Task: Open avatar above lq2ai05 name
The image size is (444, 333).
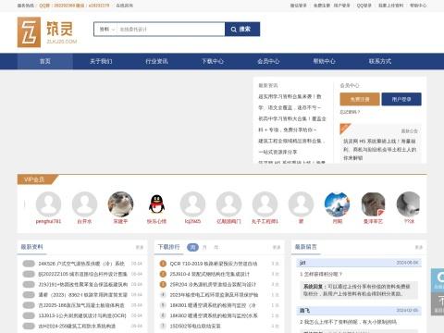Action: pos(192,204)
